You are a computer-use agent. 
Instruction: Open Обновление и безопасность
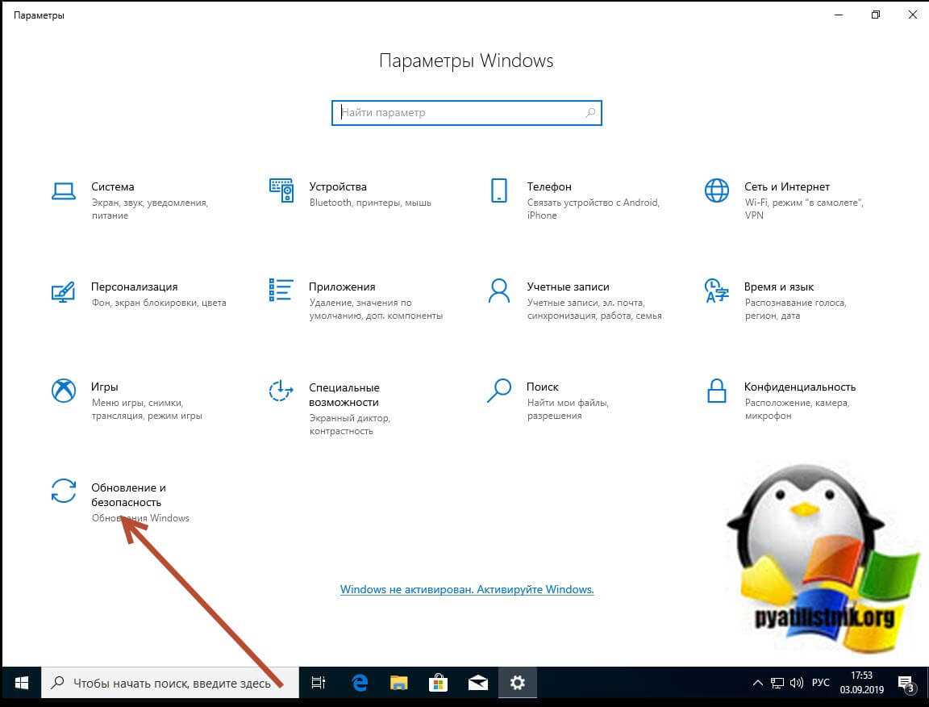[129, 495]
